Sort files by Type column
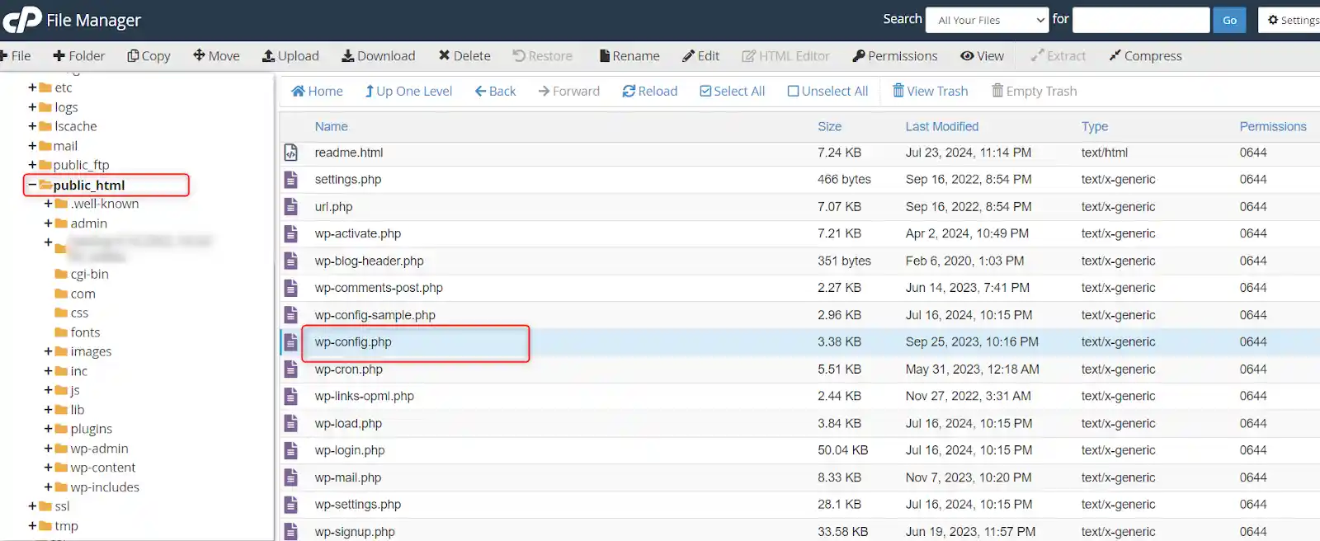 pos(1095,126)
